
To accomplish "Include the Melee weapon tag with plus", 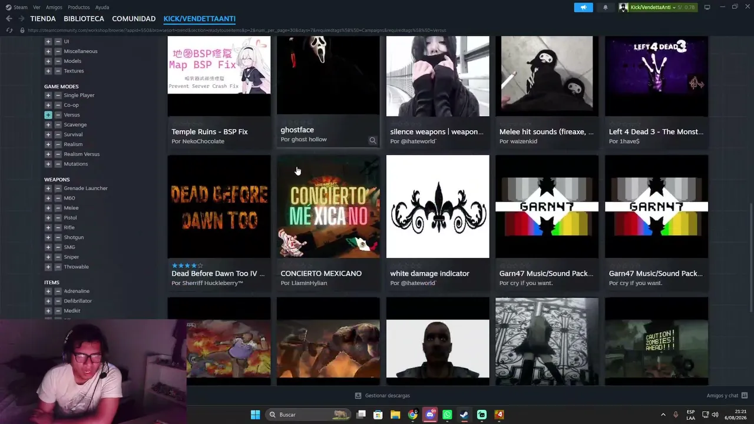I will point(48,208).
